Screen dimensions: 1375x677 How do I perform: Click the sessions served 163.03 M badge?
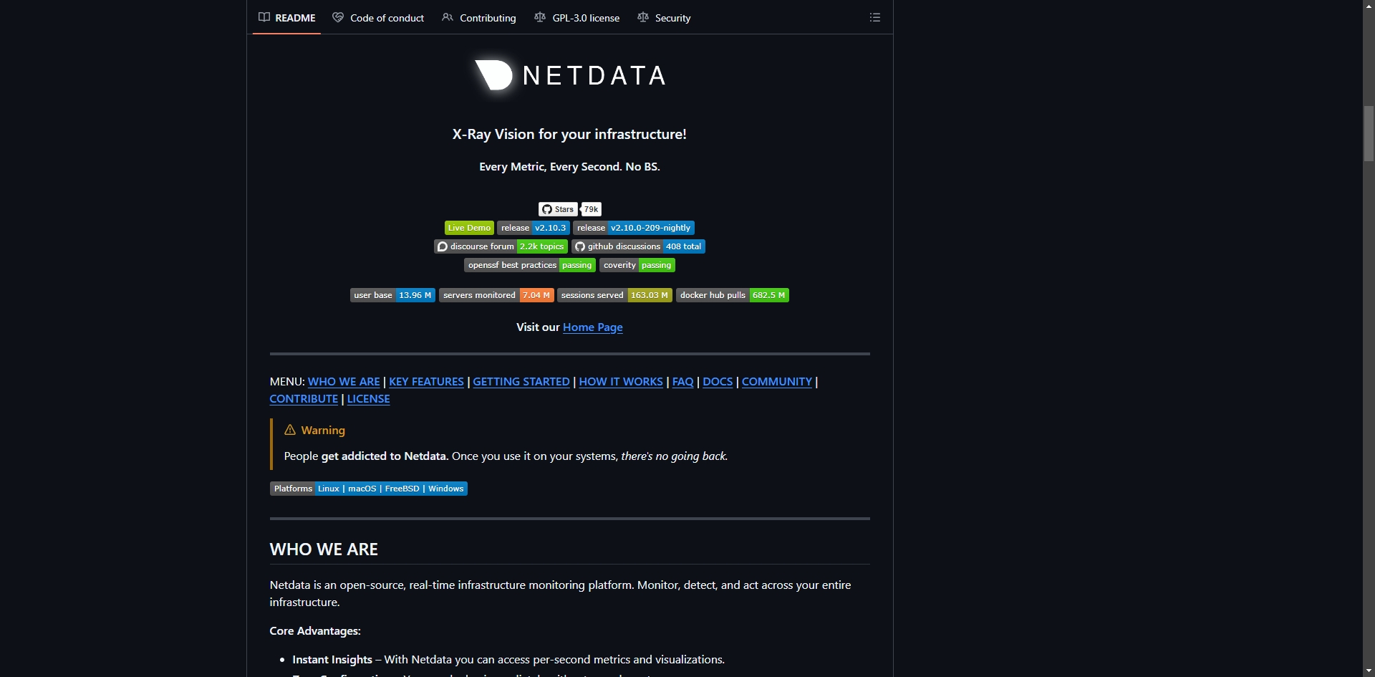coord(614,295)
